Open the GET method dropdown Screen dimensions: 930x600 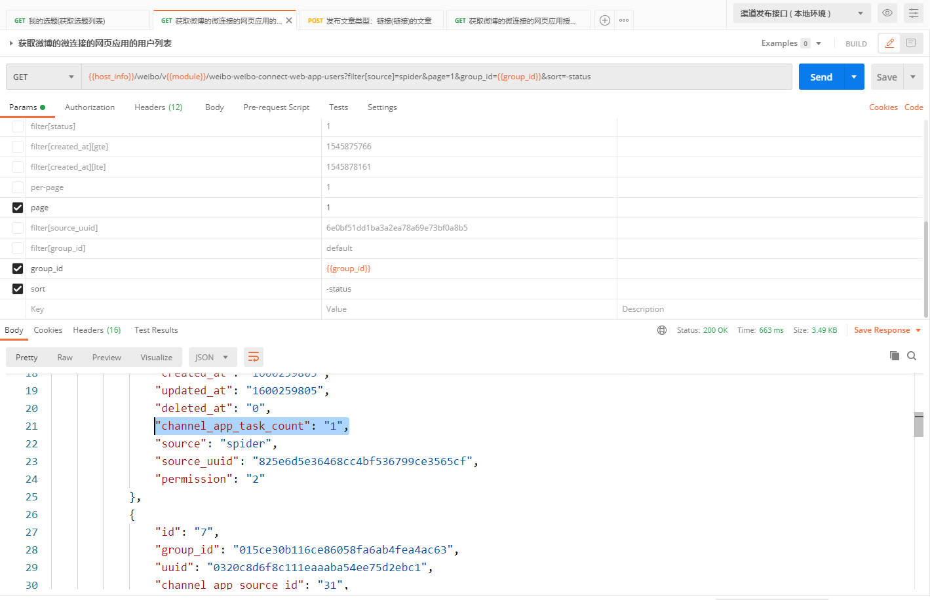click(x=43, y=77)
